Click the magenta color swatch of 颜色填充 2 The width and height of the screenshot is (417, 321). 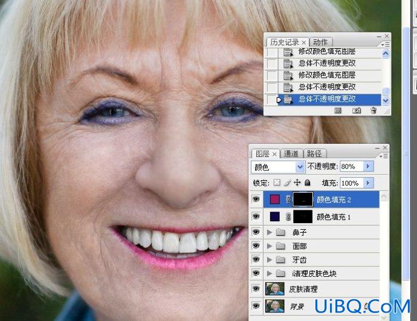tap(275, 199)
